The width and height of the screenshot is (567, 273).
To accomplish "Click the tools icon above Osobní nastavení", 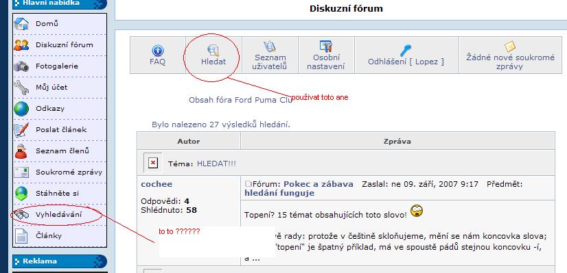I will click(326, 47).
